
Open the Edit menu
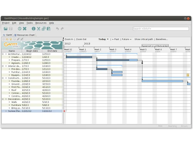[x=14, y=23]
